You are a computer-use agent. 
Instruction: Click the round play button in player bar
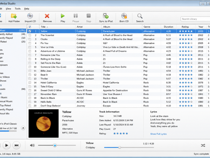pyautogui.click(x=6, y=145)
